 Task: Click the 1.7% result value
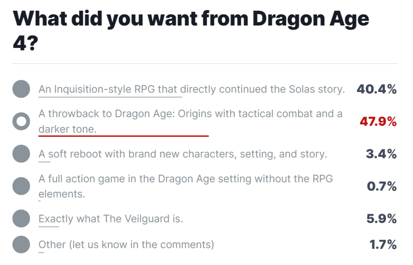tap(382, 245)
